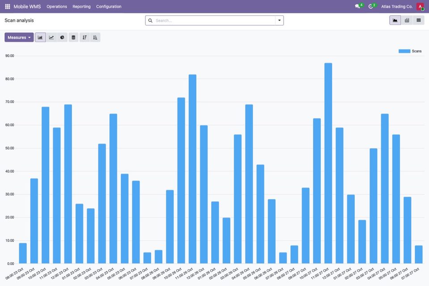Click the 09:00 27 Oct bar
The width and height of the screenshot is (429, 286).
pyautogui.click(x=306, y=226)
